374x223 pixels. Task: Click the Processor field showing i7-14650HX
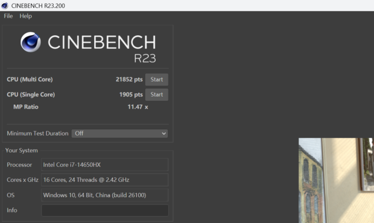[105, 165]
